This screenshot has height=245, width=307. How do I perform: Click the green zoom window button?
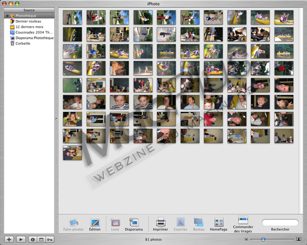[x=17, y=4]
